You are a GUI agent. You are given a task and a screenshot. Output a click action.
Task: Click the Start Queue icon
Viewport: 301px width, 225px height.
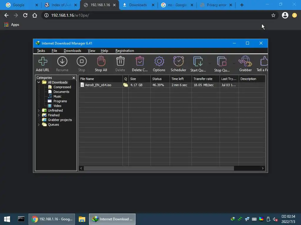pyautogui.click(x=198, y=62)
